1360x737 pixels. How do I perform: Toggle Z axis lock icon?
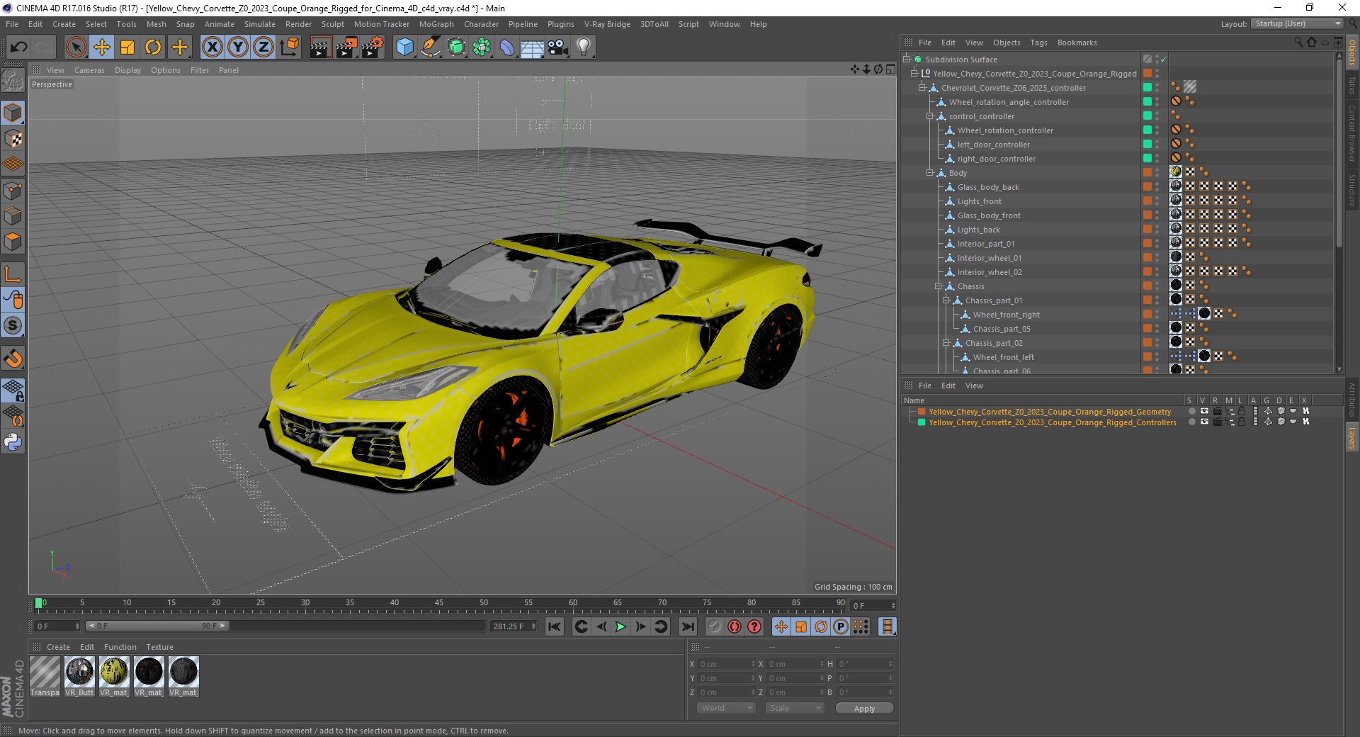[x=263, y=47]
